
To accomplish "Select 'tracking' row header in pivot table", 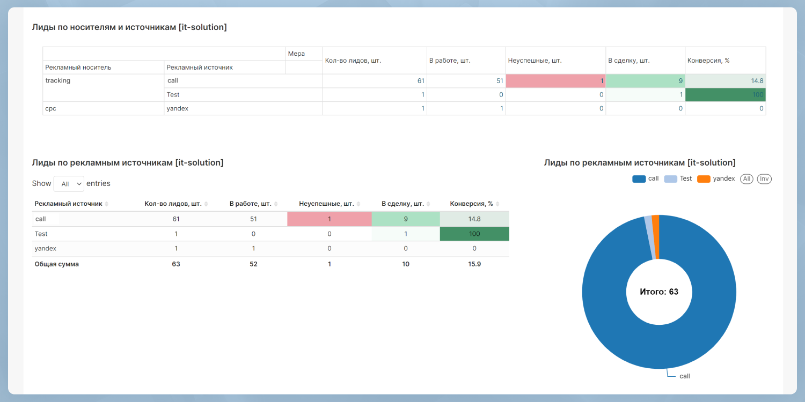I will [x=58, y=81].
